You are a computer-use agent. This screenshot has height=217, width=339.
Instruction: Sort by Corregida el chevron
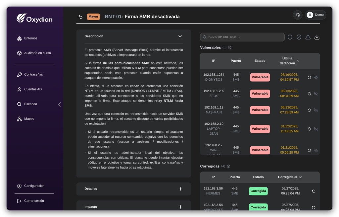tap(300, 177)
